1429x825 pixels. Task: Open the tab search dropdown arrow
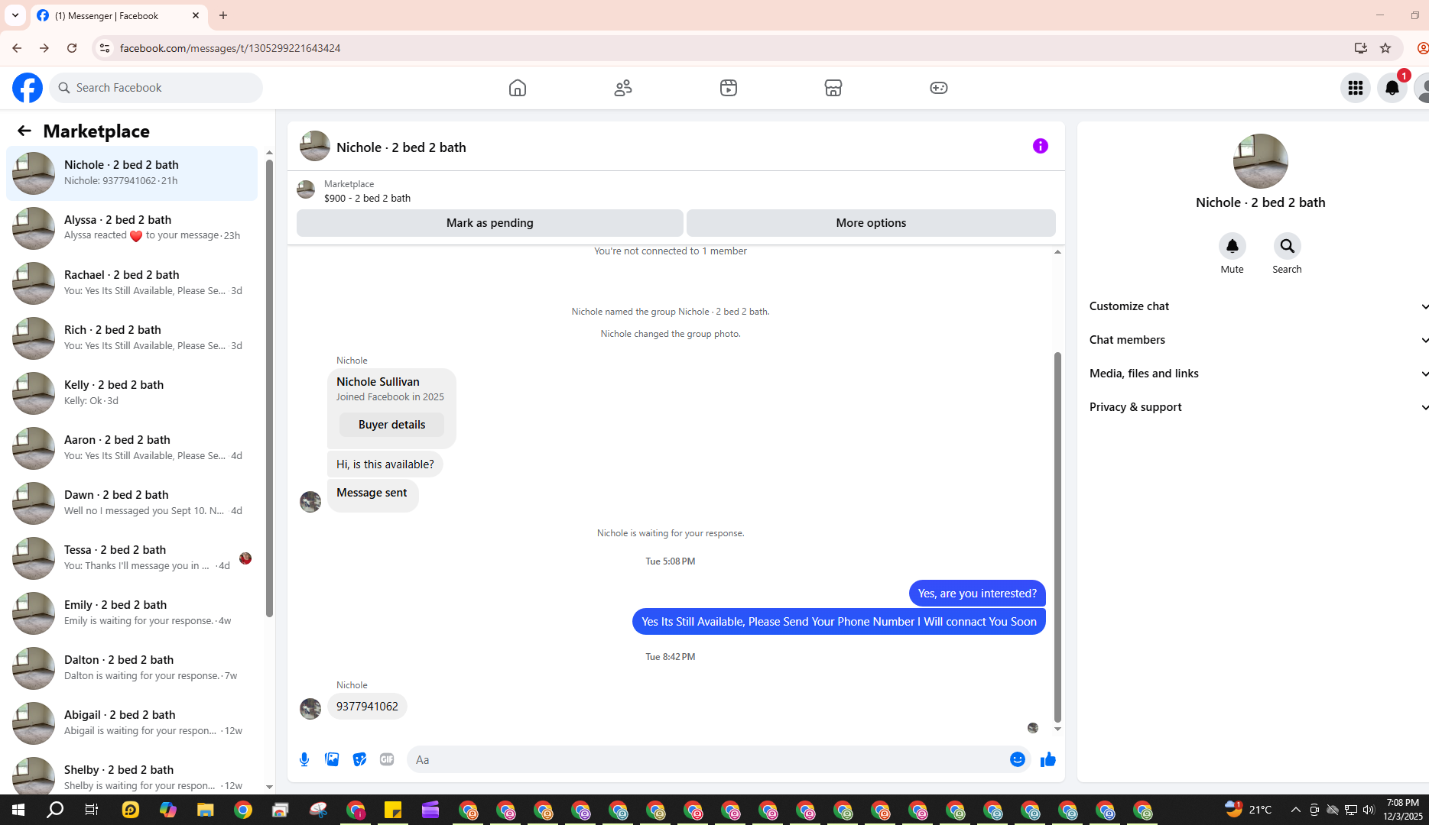(15, 15)
